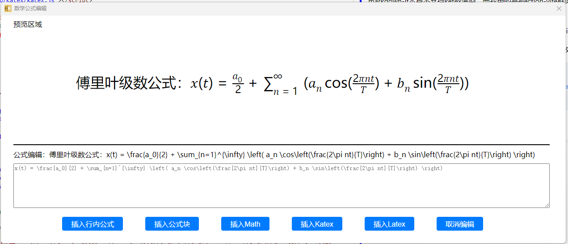The height and width of the screenshot is (244, 568).
Task: Insert the formula using 插入Math
Action: pos(245,224)
